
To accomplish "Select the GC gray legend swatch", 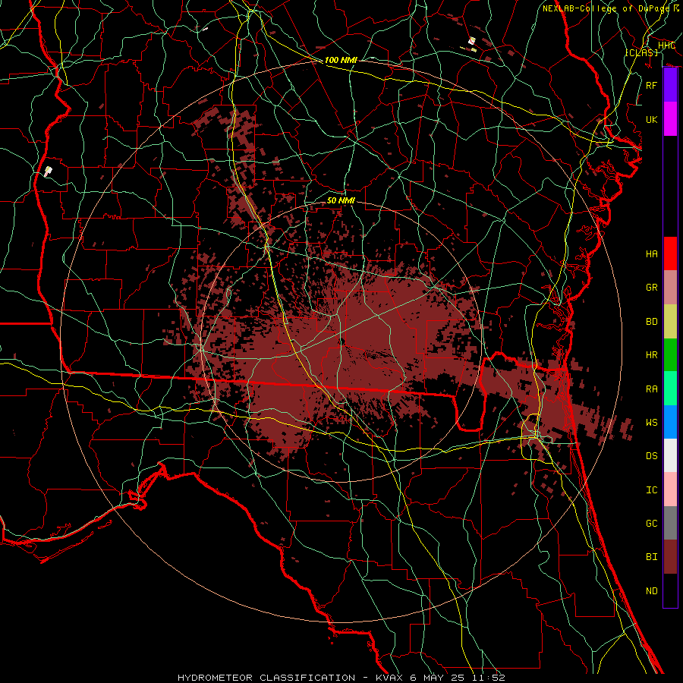I will point(670,523).
